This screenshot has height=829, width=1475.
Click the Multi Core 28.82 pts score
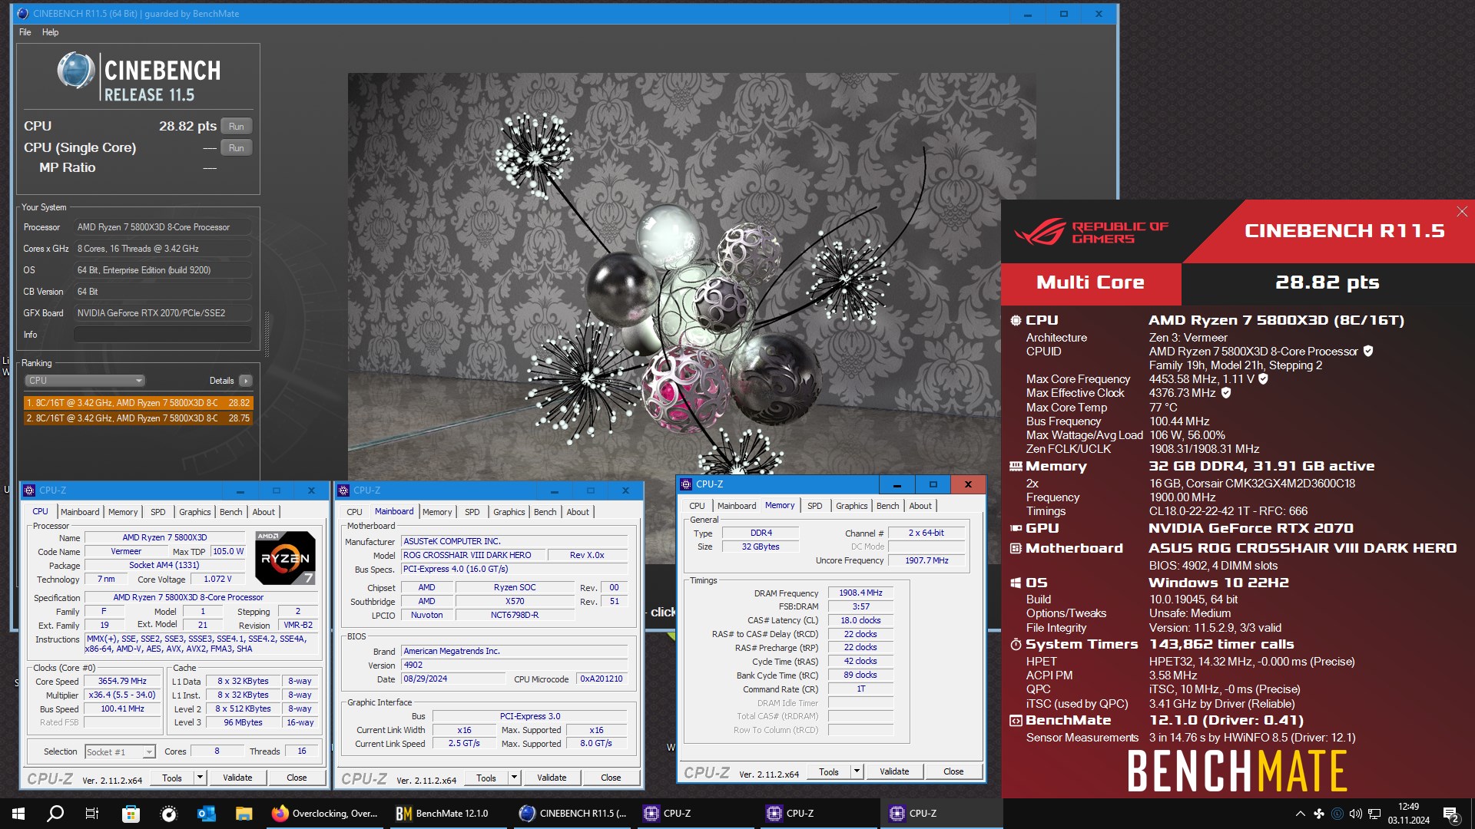click(x=1327, y=282)
